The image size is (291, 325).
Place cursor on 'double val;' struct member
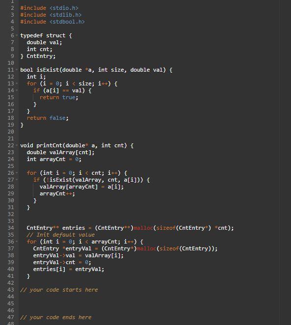(44, 42)
